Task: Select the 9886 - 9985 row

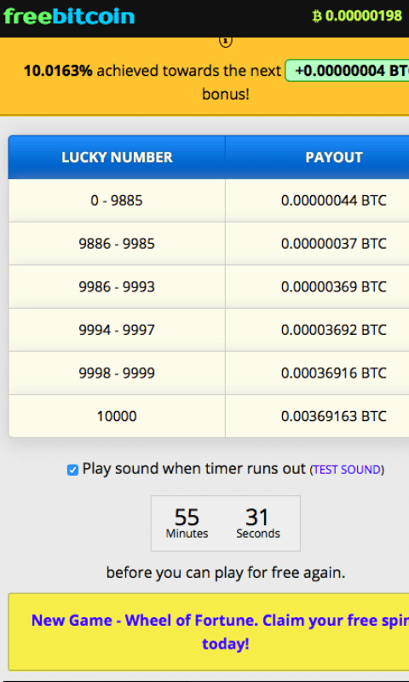Action: pos(209,244)
